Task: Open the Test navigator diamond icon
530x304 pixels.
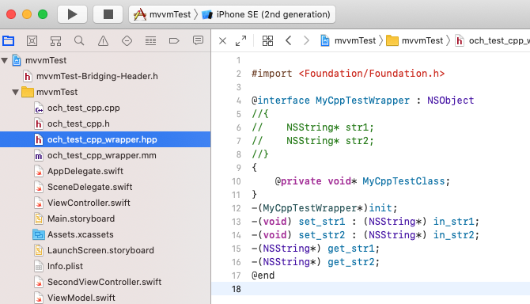Action: (127, 41)
